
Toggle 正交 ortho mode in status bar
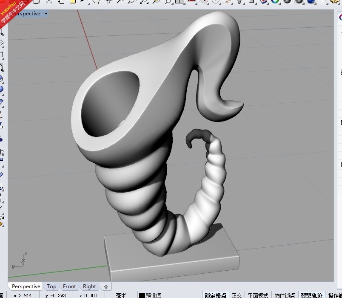(x=237, y=295)
